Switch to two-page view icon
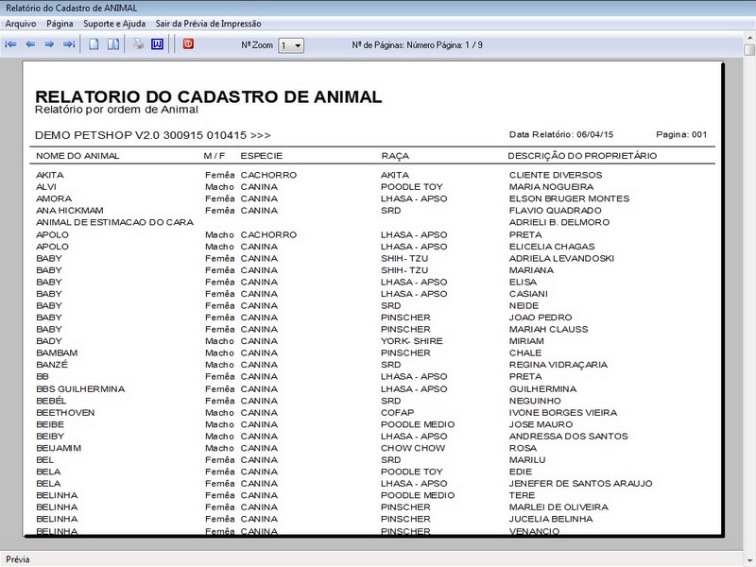The image size is (756, 567). pos(113,44)
